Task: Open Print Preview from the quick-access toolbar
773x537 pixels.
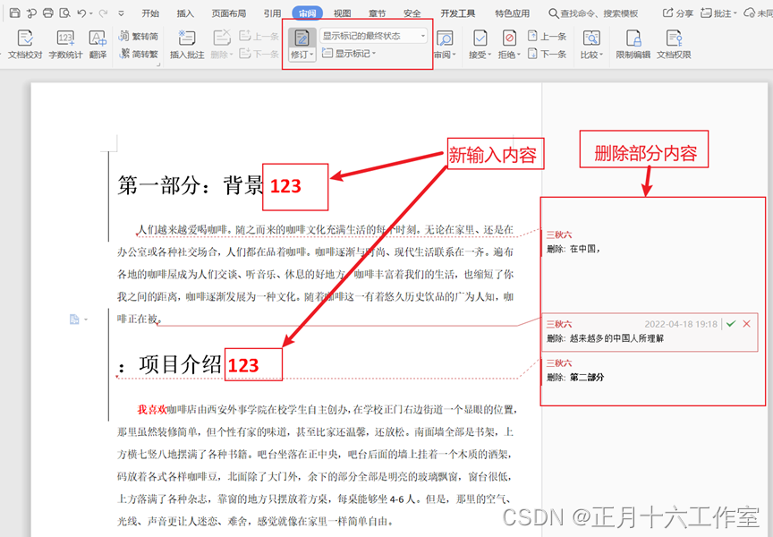Action: point(64,13)
